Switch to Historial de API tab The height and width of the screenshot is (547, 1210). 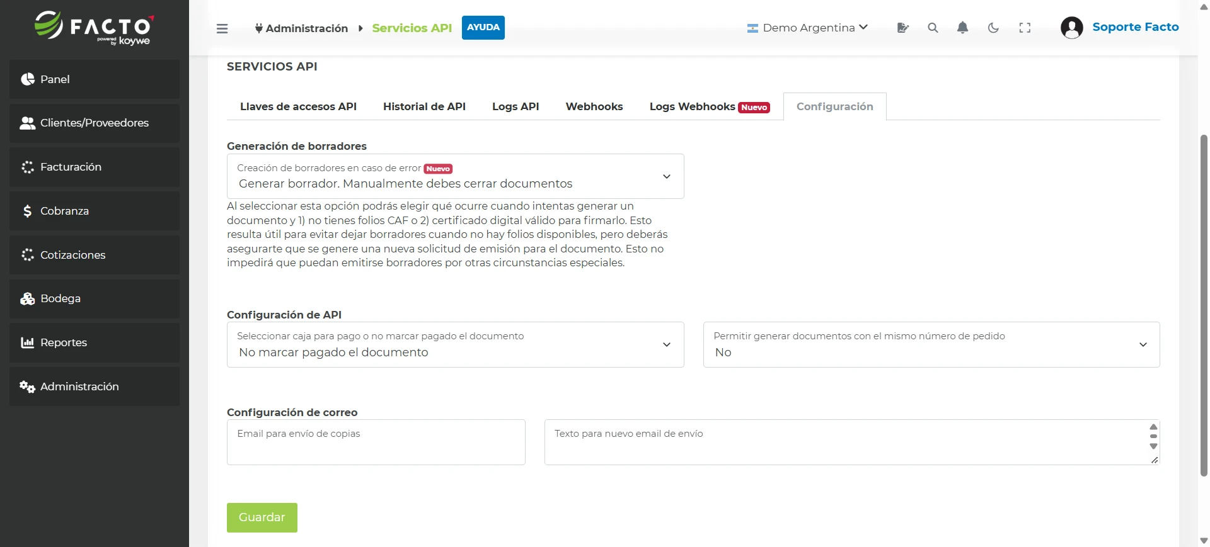[x=424, y=106]
